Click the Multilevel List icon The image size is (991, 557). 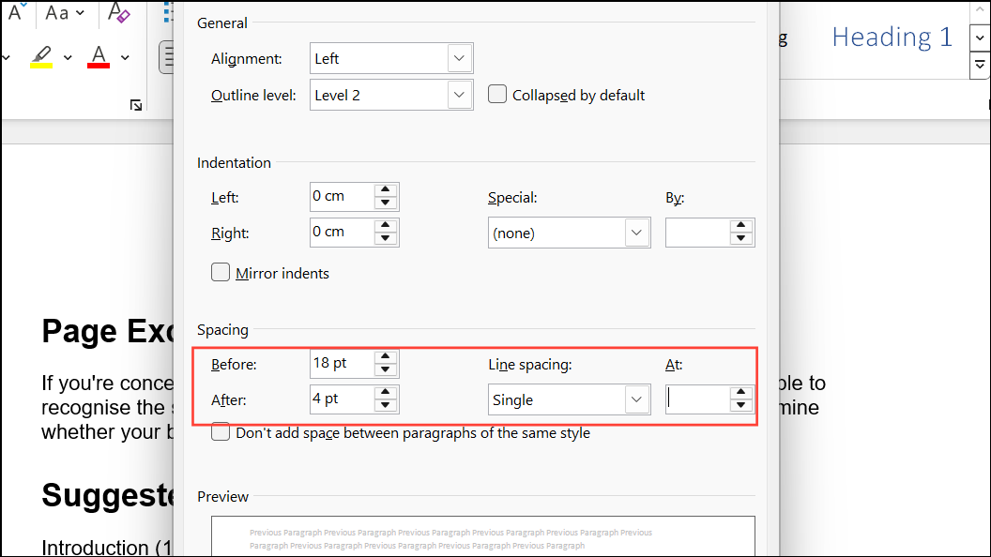tap(168, 12)
